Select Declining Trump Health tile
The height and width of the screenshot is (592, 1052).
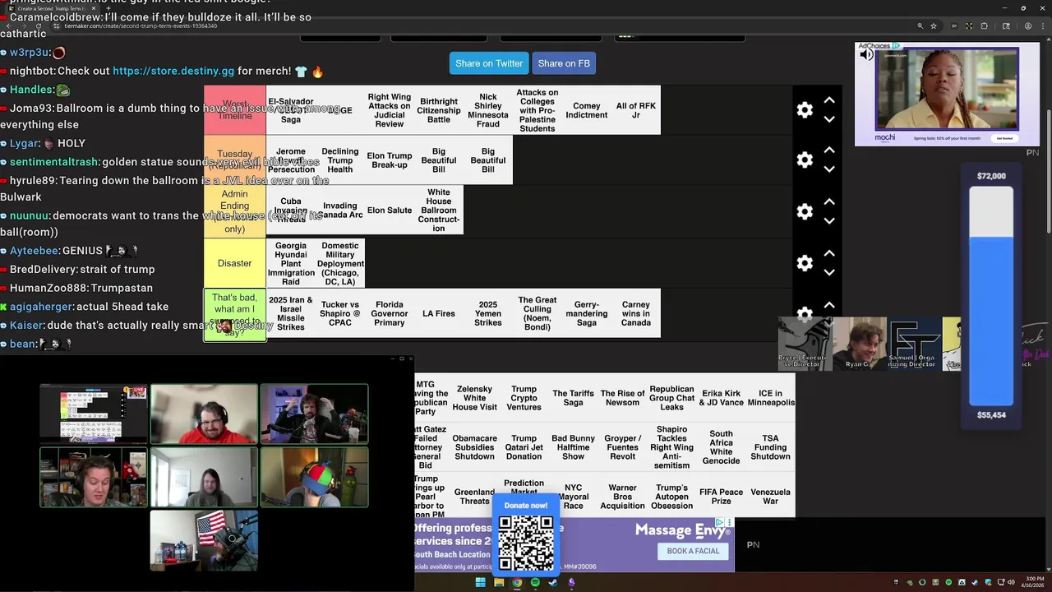tap(340, 160)
